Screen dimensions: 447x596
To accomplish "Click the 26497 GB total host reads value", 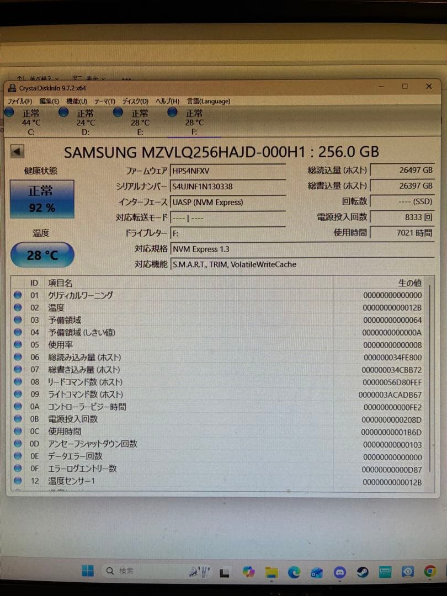I will pyautogui.click(x=402, y=171).
